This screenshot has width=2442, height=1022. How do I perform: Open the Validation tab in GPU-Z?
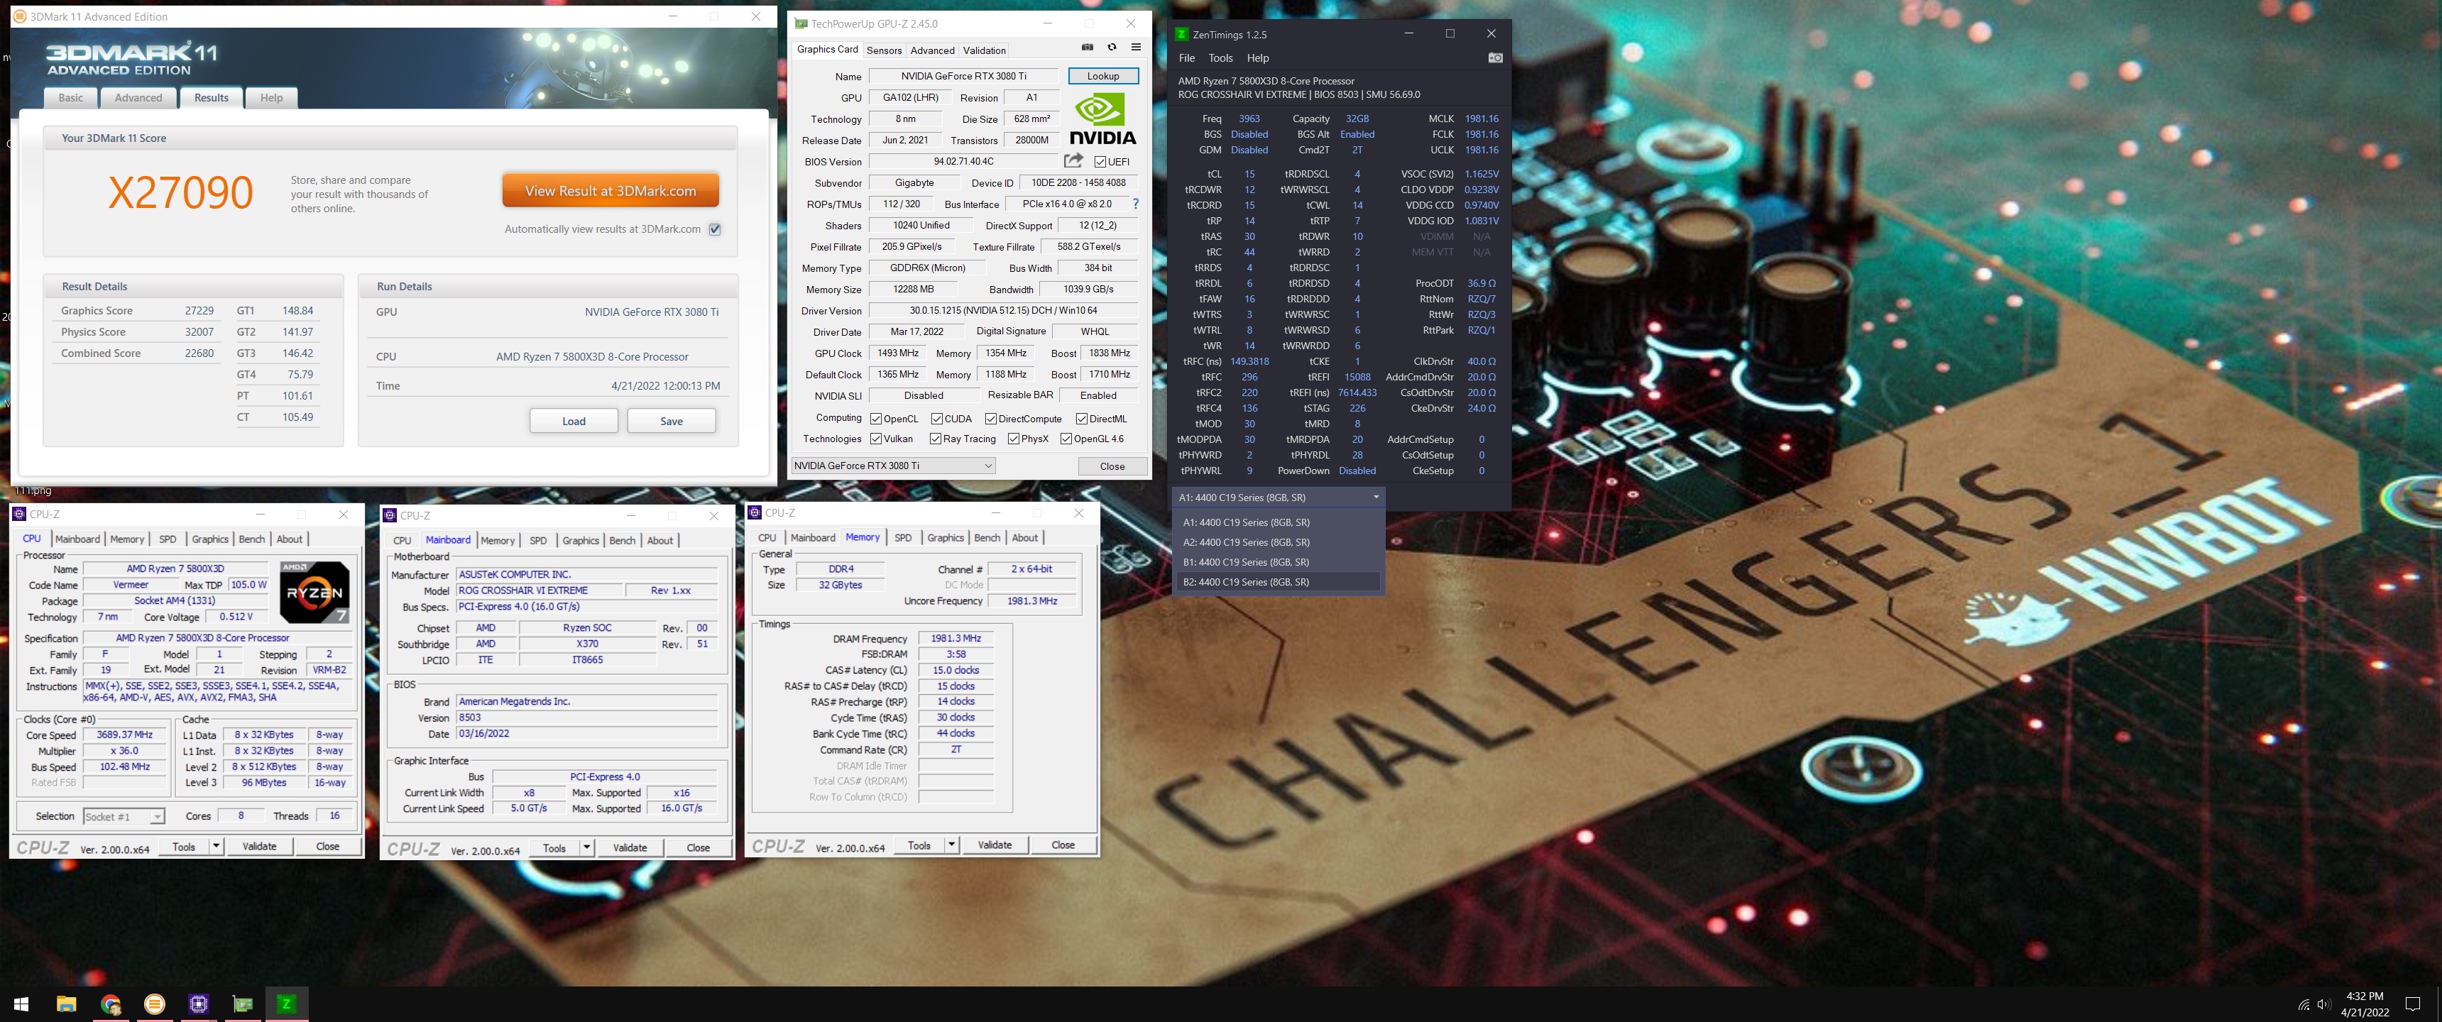pos(984,50)
